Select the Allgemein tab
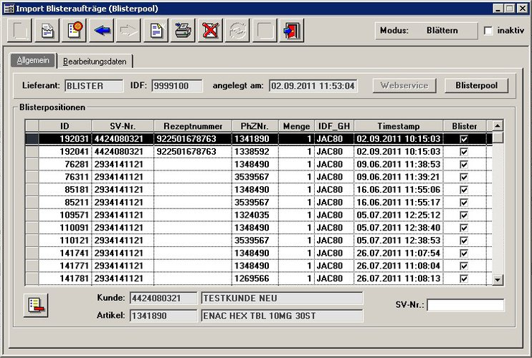532x358 pixels. (33, 61)
